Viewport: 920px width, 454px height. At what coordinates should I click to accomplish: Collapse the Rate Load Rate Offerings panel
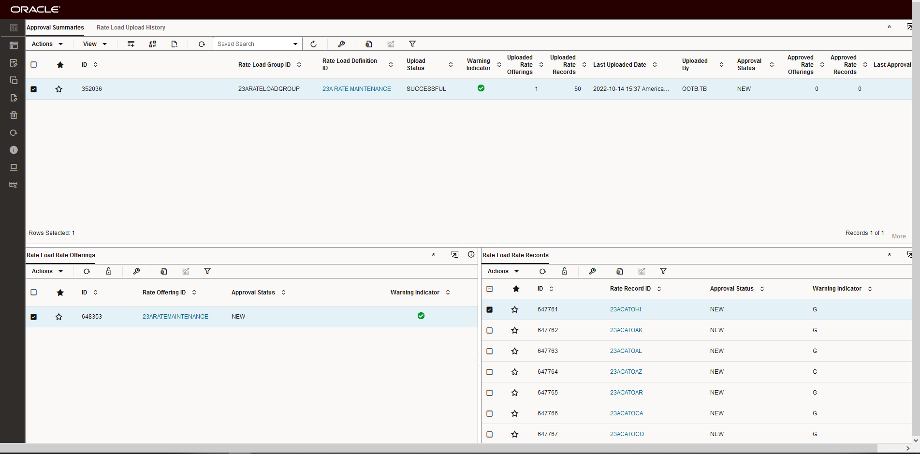(x=434, y=254)
